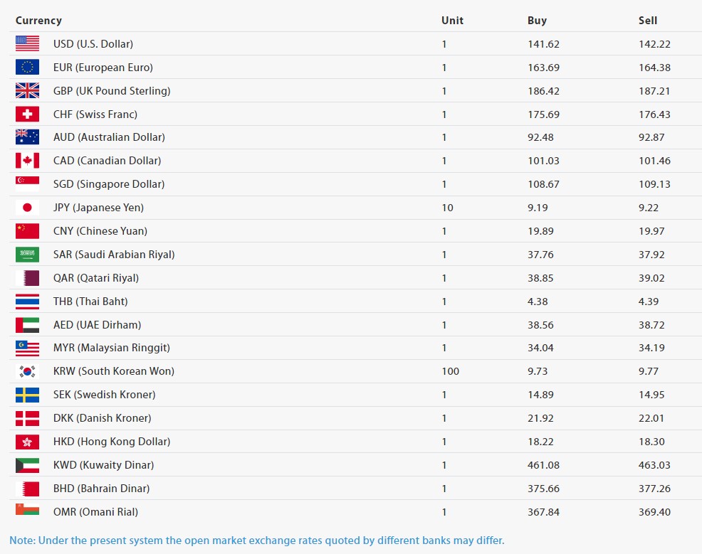The image size is (702, 554).
Task: Select the AUD (Australian Dollar) label
Action: [109, 137]
